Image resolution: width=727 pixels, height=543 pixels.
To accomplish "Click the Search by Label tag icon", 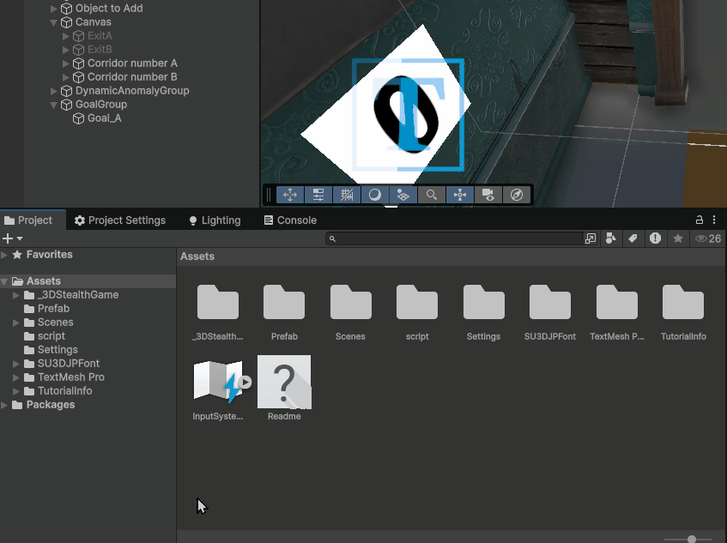I will [x=633, y=238].
